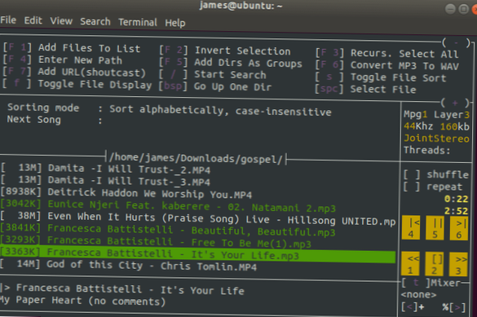
Task: Click F1 Add Files To List
Action: (x=72, y=48)
